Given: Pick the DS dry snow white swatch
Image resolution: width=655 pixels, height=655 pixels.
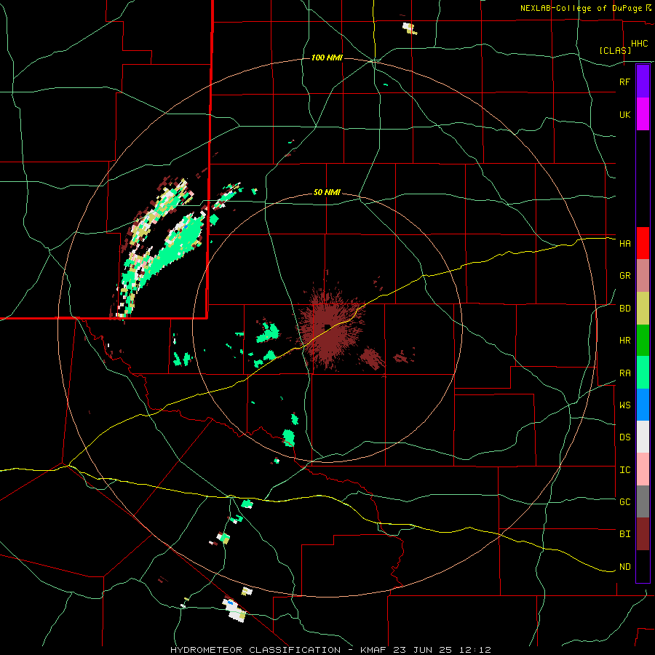Looking at the screenshot, I should [643, 437].
